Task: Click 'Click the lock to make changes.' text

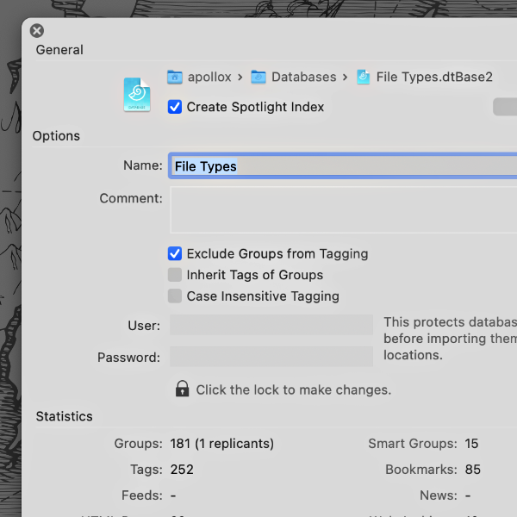Action: (x=294, y=390)
